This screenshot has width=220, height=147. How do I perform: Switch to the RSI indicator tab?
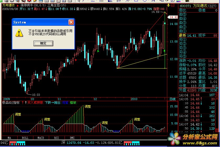click(56, 138)
